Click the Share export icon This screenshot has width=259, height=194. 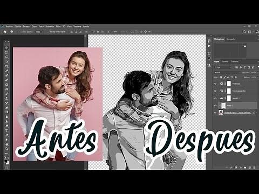tap(257, 32)
